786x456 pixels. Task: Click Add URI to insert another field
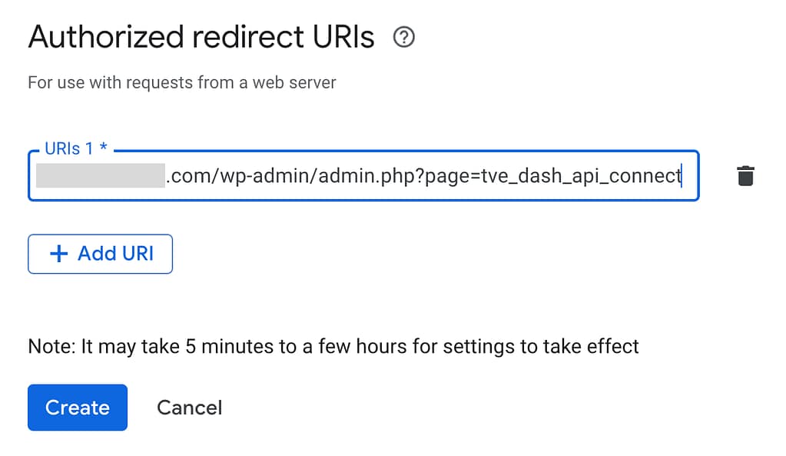point(100,254)
